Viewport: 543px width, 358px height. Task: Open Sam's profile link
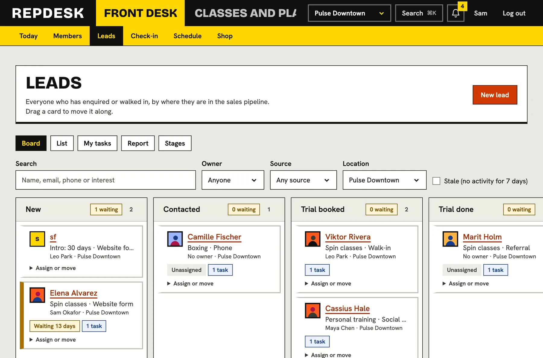click(x=481, y=13)
